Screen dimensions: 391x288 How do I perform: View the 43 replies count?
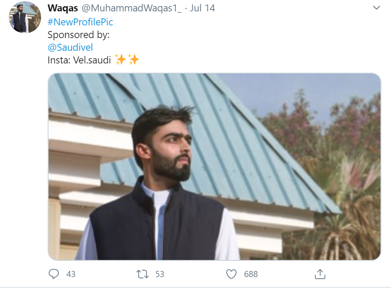[71, 274]
